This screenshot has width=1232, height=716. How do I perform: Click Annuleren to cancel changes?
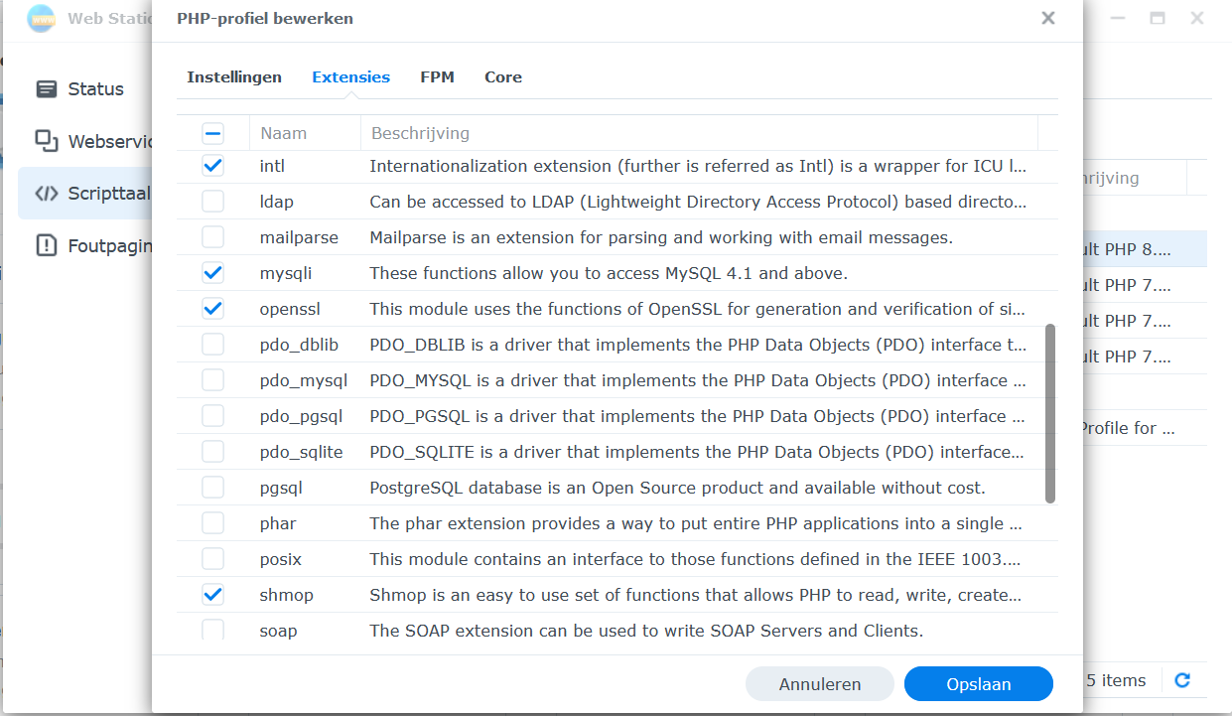(819, 684)
